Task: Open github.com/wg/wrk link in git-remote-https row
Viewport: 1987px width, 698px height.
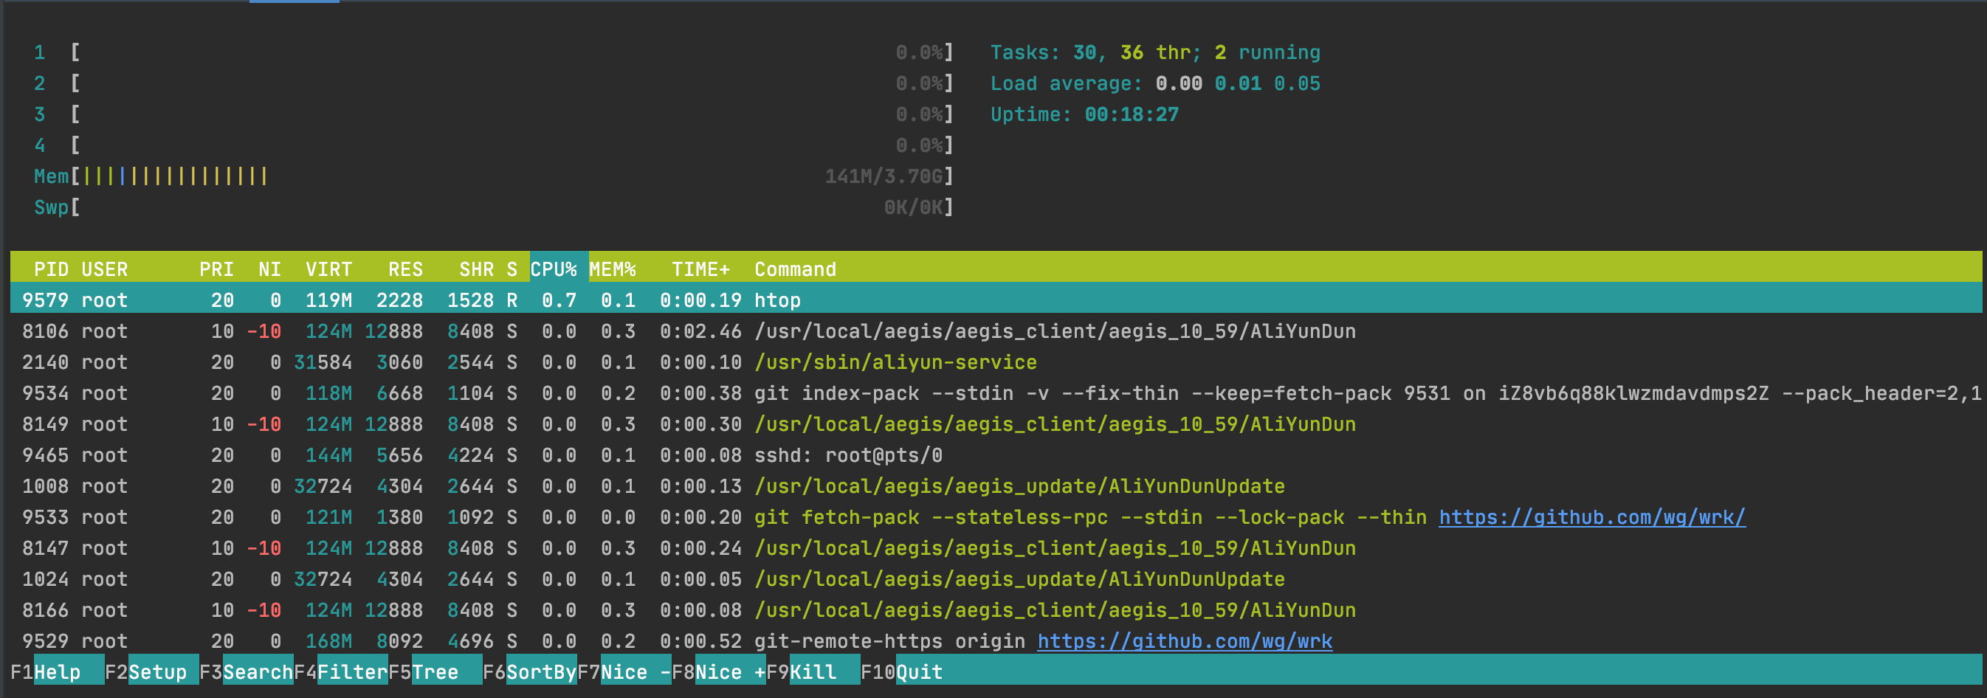Action: 1185,641
